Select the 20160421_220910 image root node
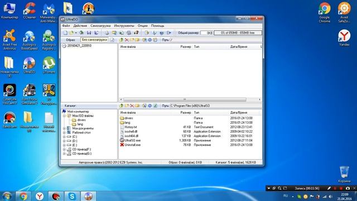 [79, 46]
